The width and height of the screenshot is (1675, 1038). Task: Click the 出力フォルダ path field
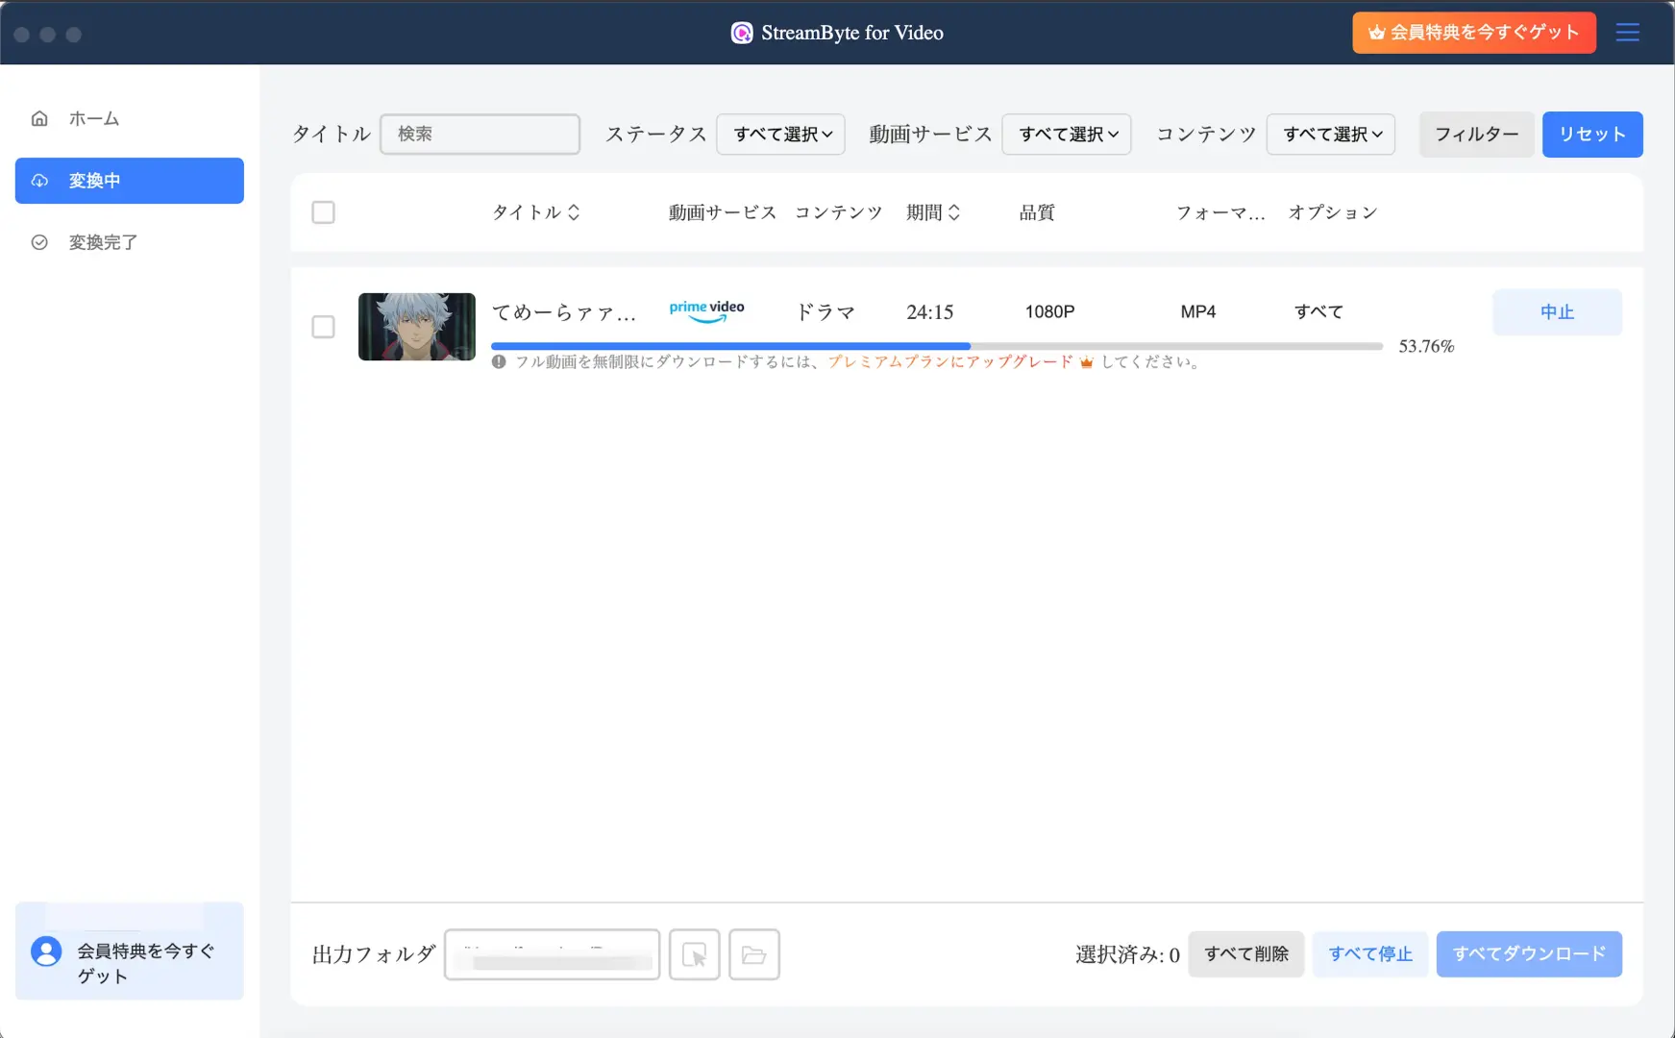coord(552,954)
